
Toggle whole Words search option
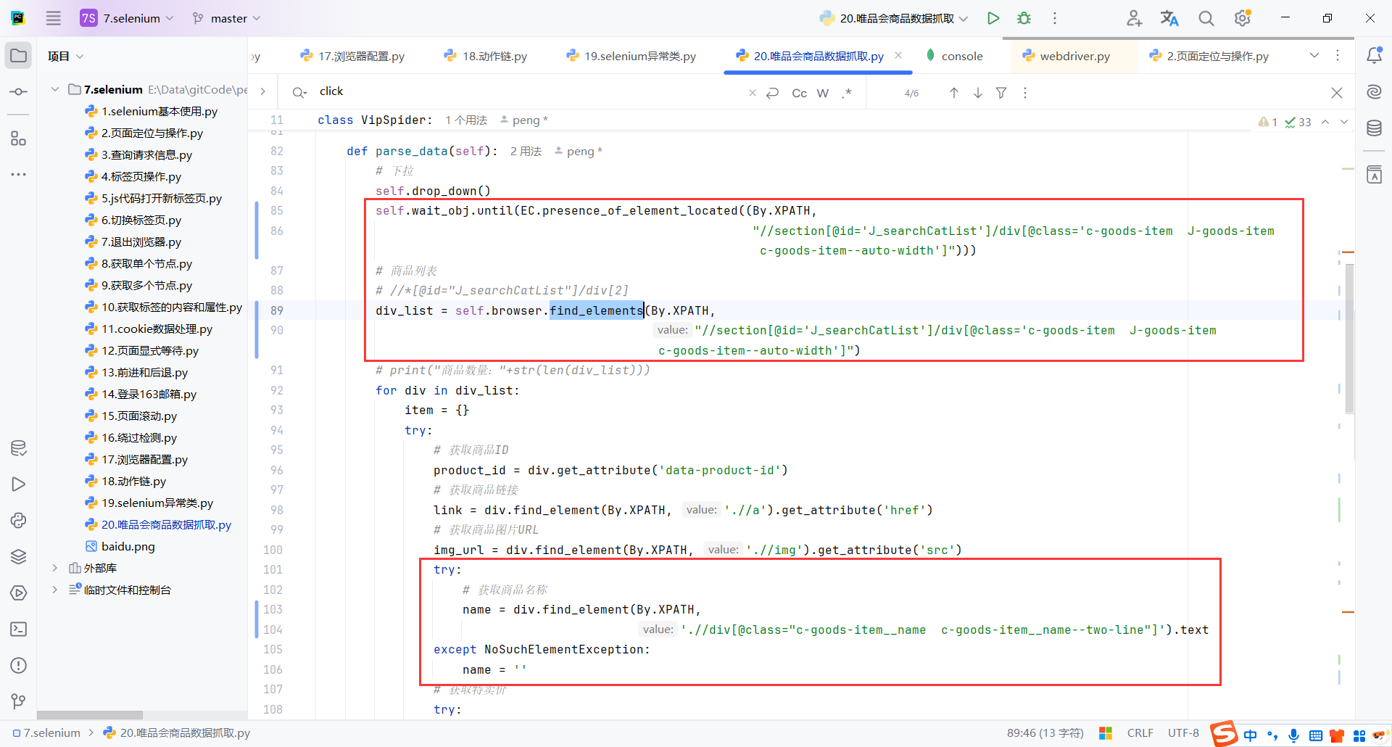coord(823,93)
